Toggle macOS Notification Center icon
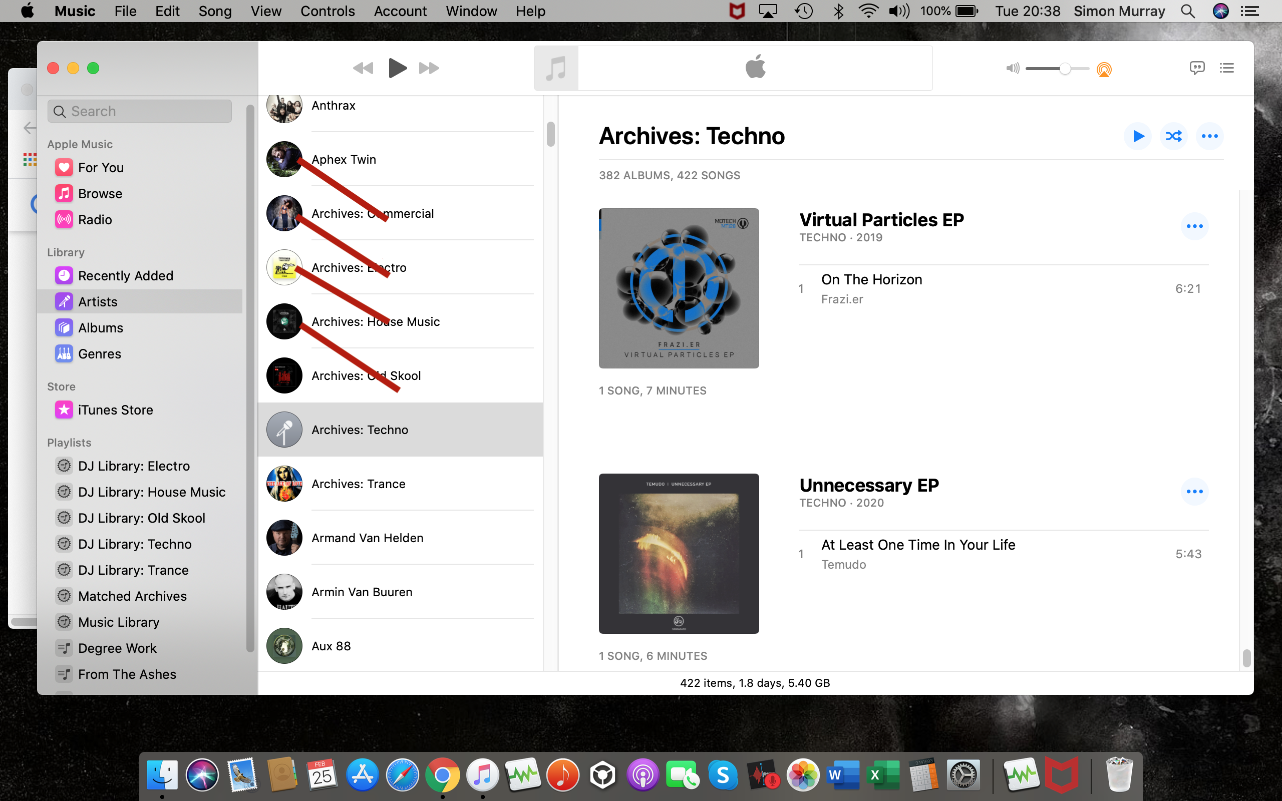Image resolution: width=1282 pixels, height=801 pixels. click(x=1249, y=11)
